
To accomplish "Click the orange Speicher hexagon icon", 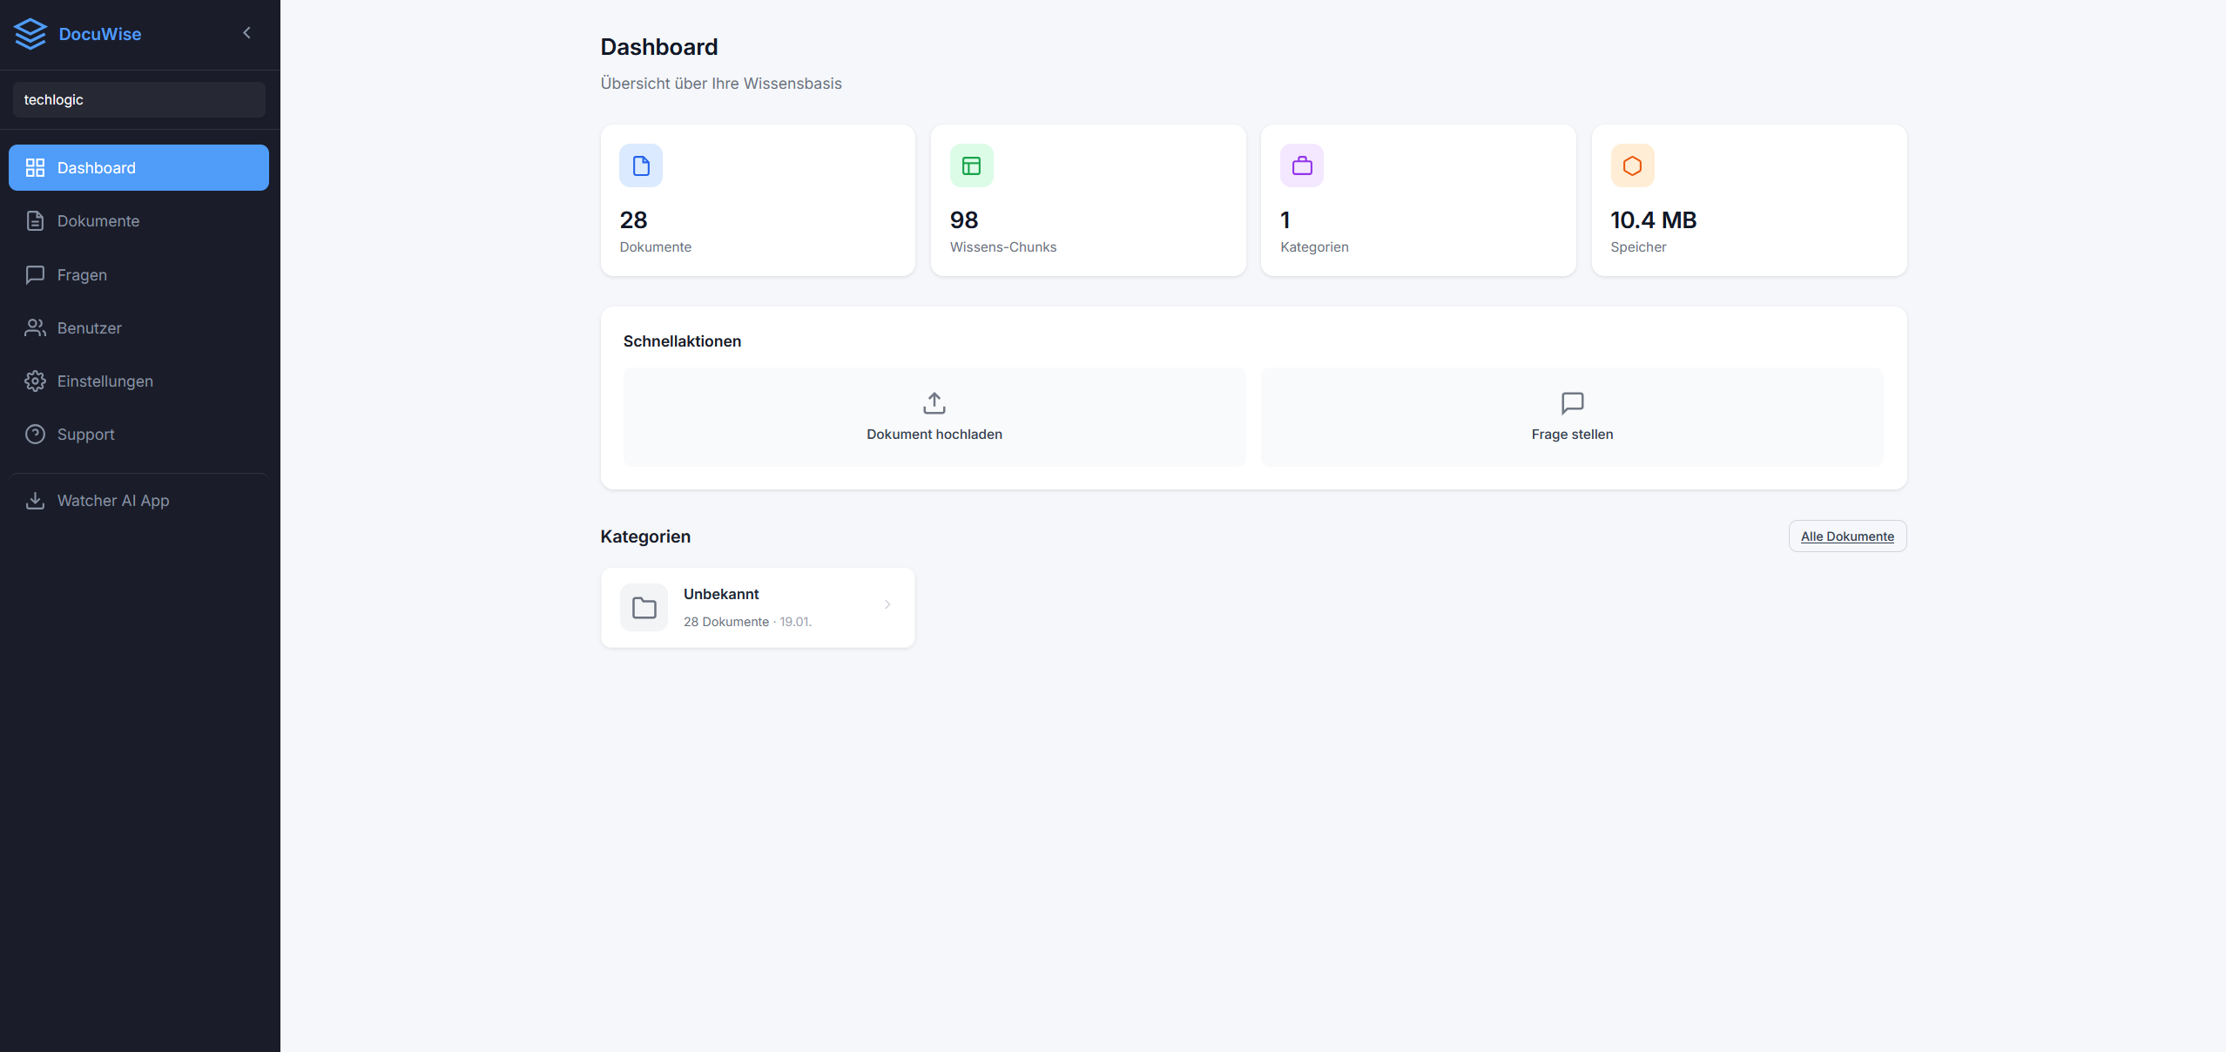I will (x=1631, y=165).
